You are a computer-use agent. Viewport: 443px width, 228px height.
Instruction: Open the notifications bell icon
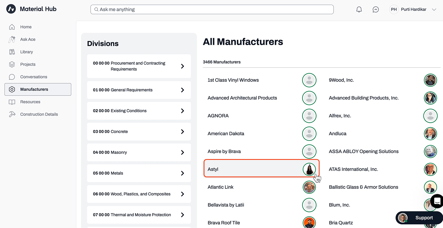tap(359, 10)
